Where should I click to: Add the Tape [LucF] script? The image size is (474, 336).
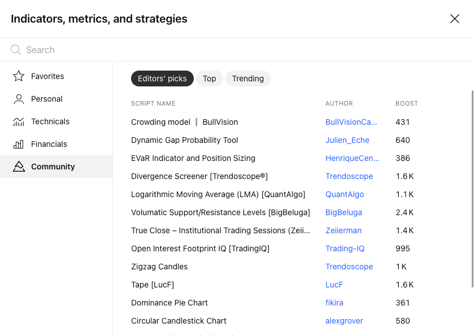(x=153, y=285)
